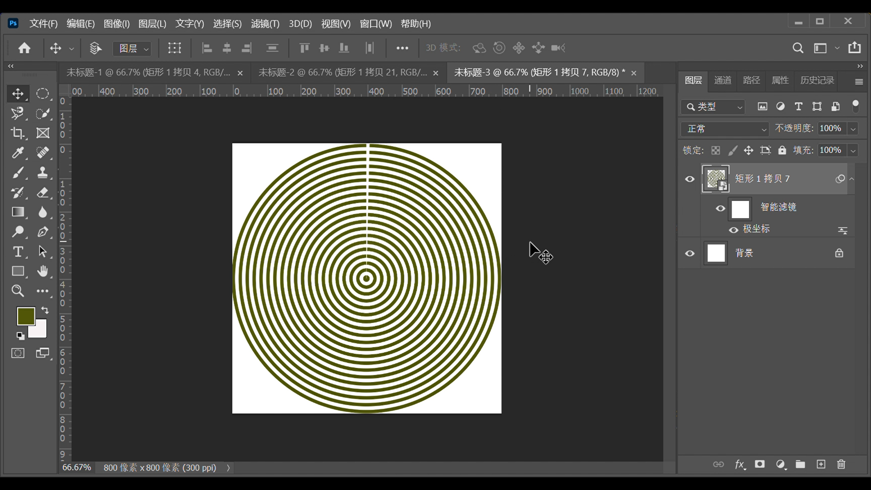Image resolution: width=871 pixels, height=490 pixels.
Task: Open the 类型 layer filter dropdown
Action: (713, 107)
